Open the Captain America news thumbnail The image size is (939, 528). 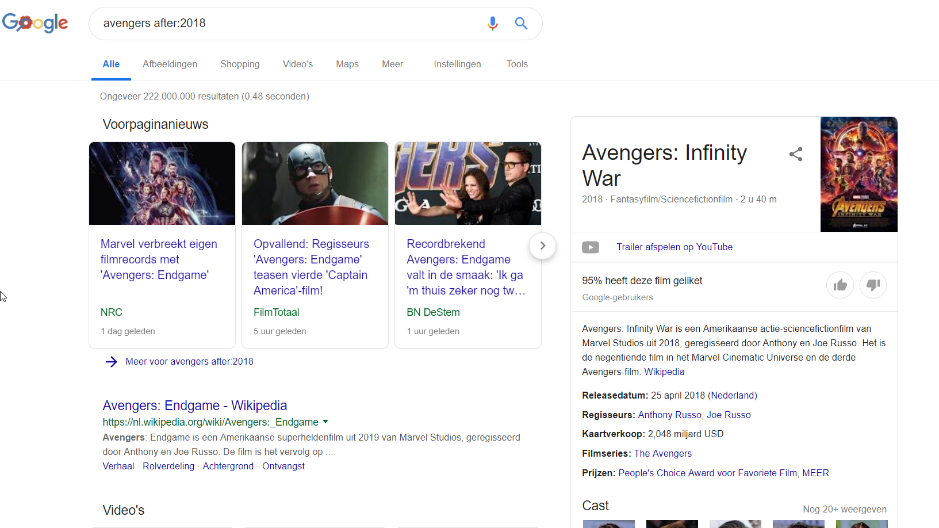click(x=315, y=183)
